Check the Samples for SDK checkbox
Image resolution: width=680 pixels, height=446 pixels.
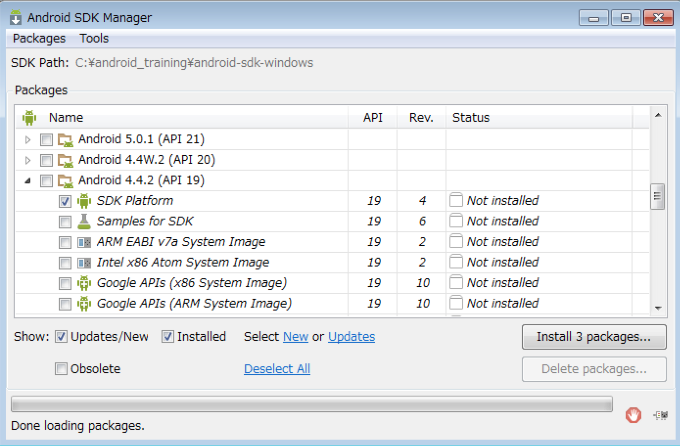click(65, 222)
